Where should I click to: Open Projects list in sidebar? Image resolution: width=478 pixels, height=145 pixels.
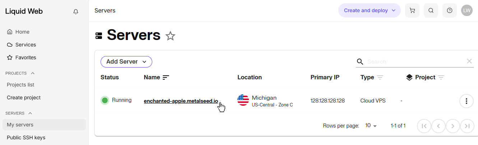coord(20,85)
